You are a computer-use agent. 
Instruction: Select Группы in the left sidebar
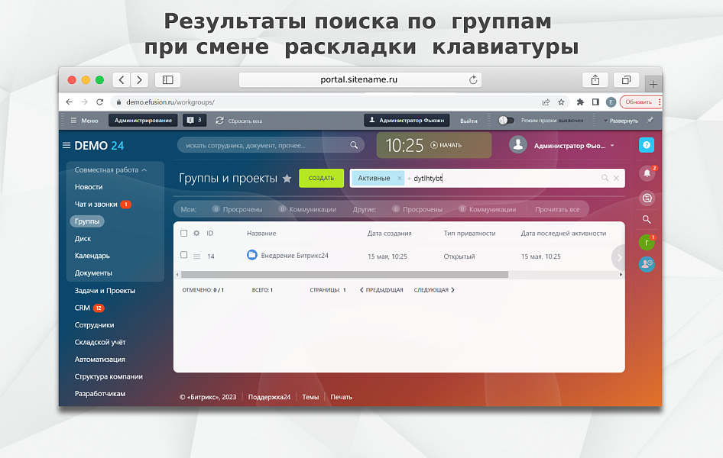86,221
